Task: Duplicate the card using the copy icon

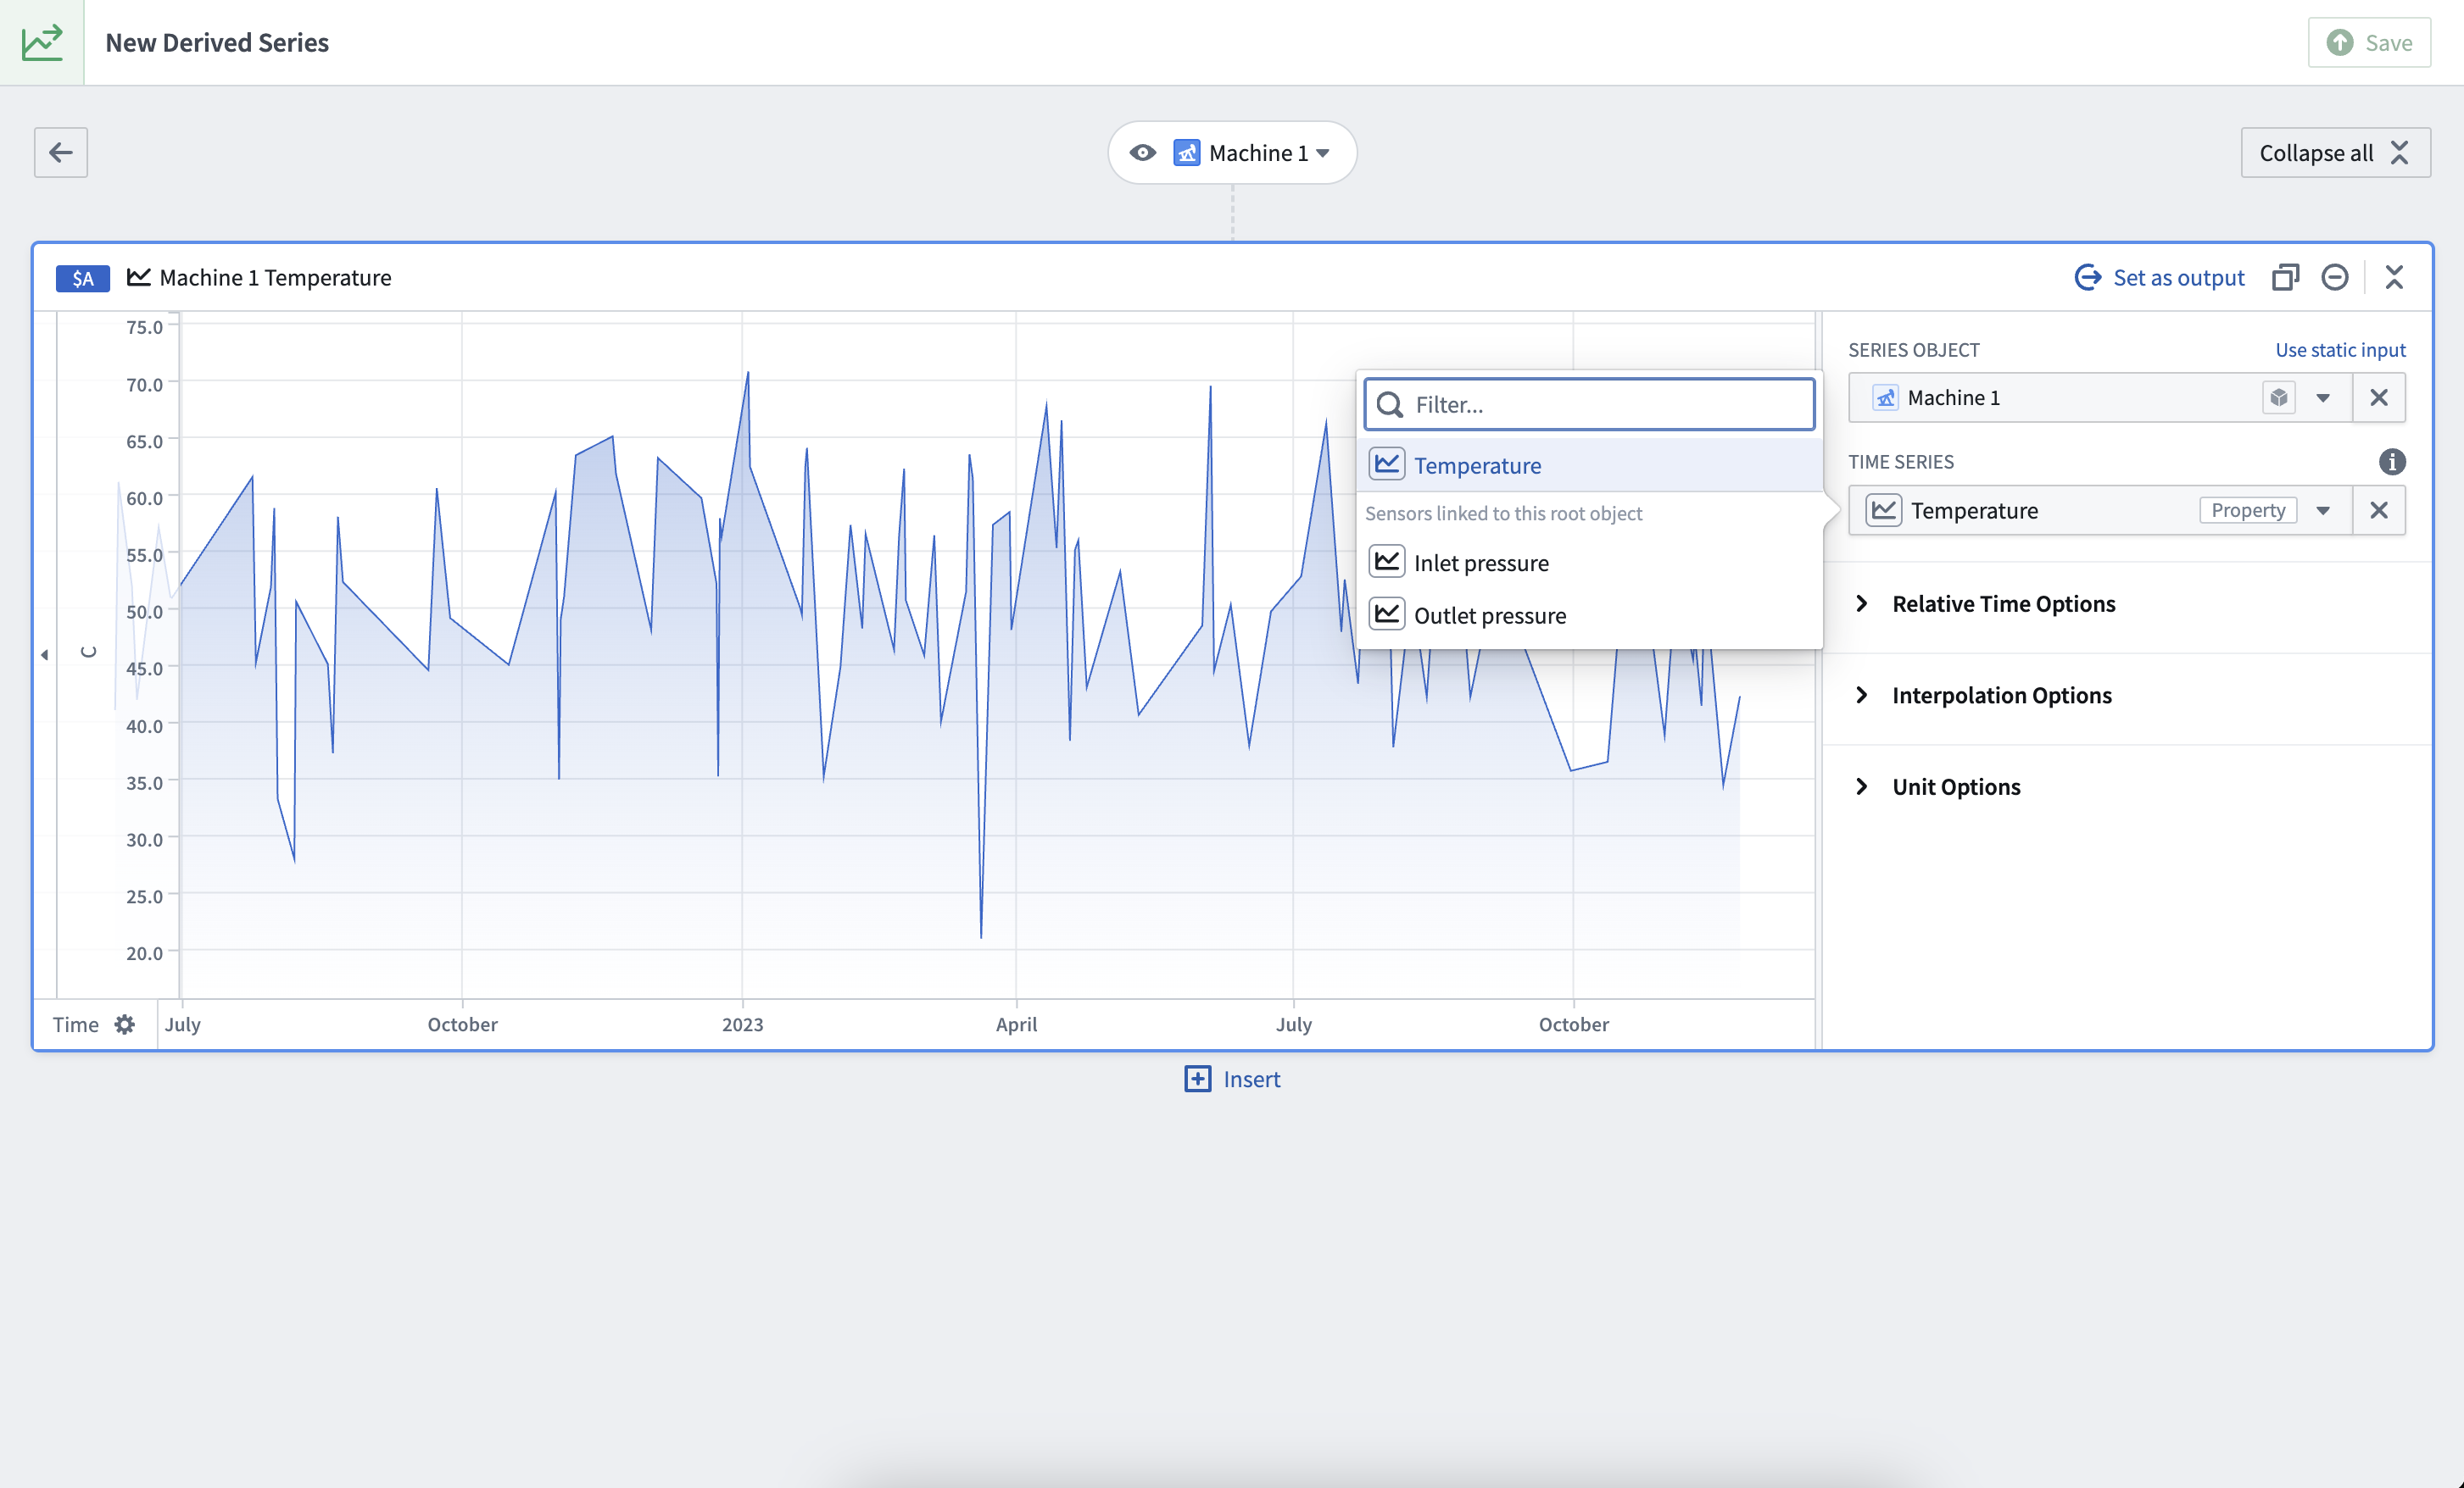Action: 2285,277
